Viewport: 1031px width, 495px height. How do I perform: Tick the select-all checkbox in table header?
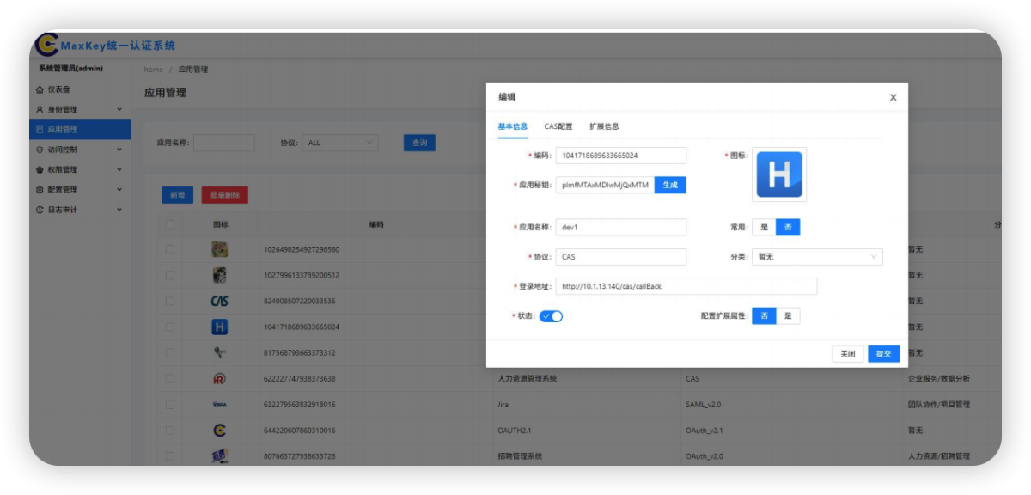pos(169,224)
